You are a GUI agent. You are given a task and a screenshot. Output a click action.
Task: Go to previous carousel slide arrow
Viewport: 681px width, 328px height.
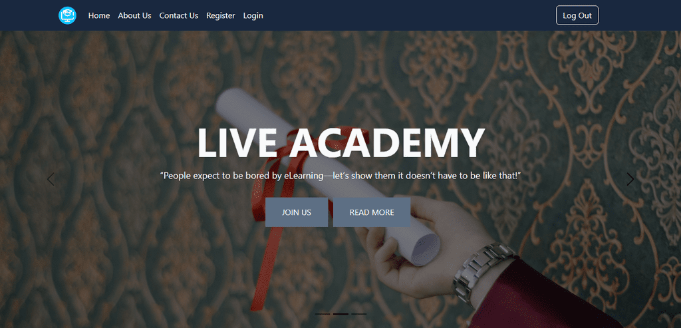(51, 179)
